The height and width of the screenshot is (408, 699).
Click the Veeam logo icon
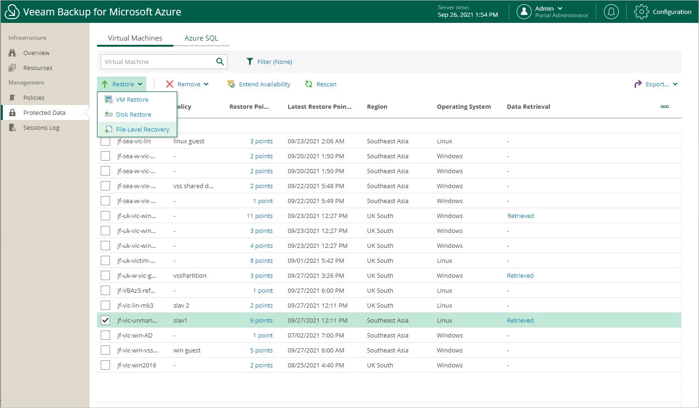pyautogui.click(x=12, y=12)
